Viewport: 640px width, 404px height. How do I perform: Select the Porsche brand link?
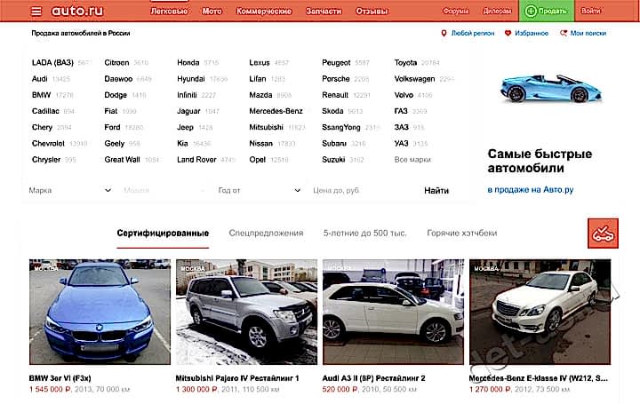pos(336,79)
